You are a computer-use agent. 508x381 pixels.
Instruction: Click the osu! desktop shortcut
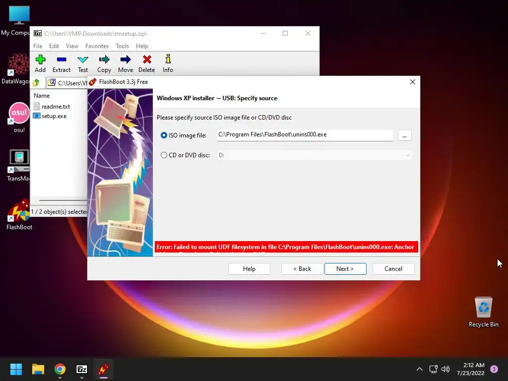[x=19, y=118]
